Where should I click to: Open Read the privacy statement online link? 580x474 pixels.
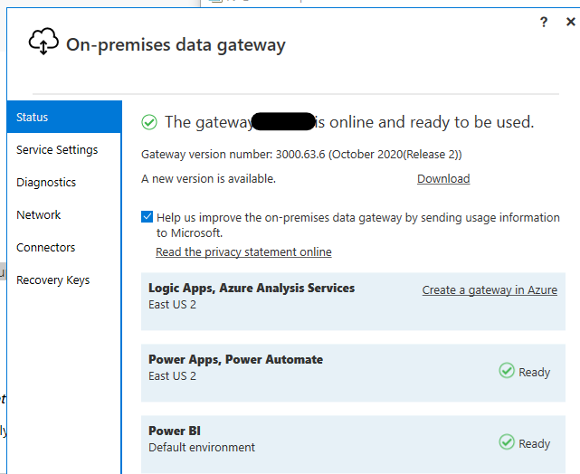(243, 251)
